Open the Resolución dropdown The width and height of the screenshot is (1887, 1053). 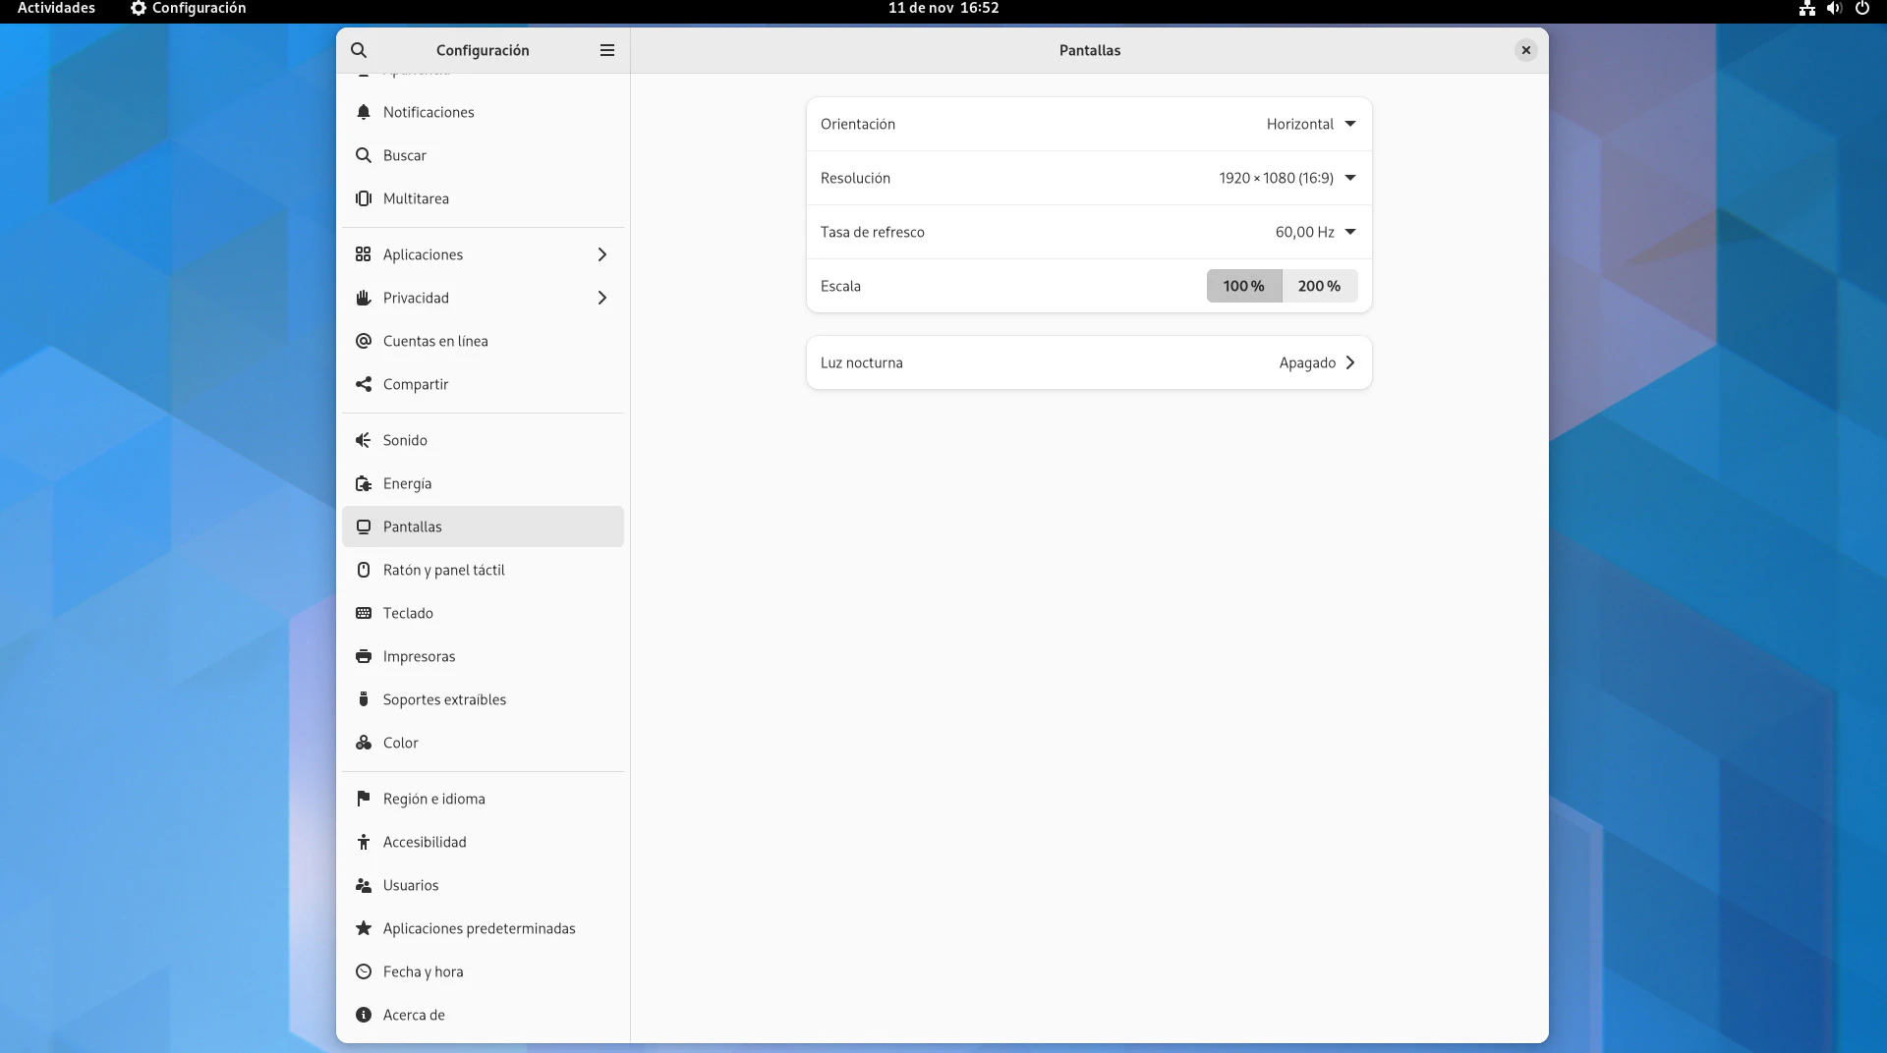coord(1287,178)
